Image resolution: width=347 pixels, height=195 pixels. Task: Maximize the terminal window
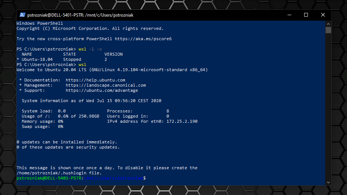306,15
